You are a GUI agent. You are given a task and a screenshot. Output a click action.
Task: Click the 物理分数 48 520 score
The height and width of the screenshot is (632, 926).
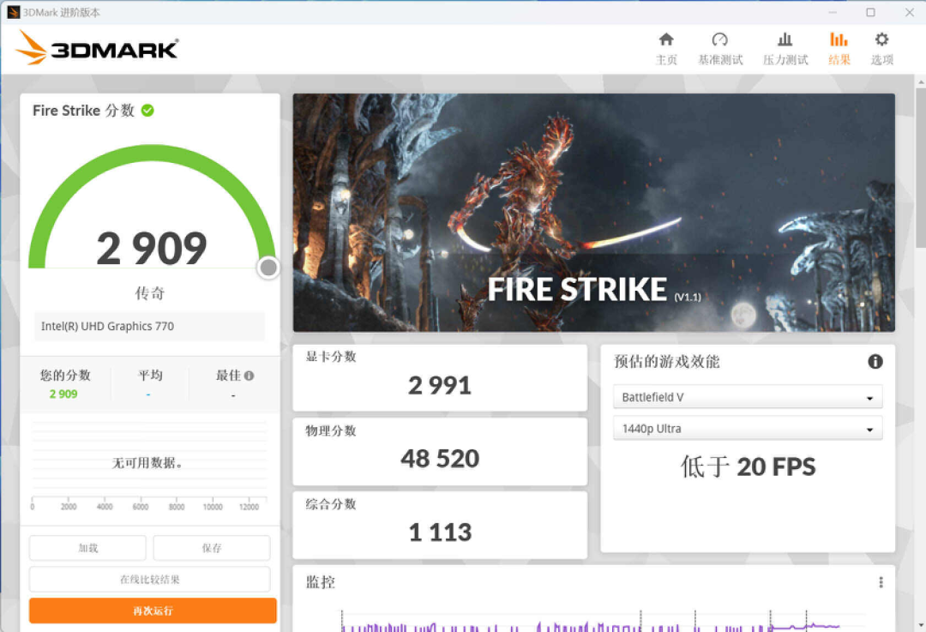pyautogui.click(x=440, y=459)
